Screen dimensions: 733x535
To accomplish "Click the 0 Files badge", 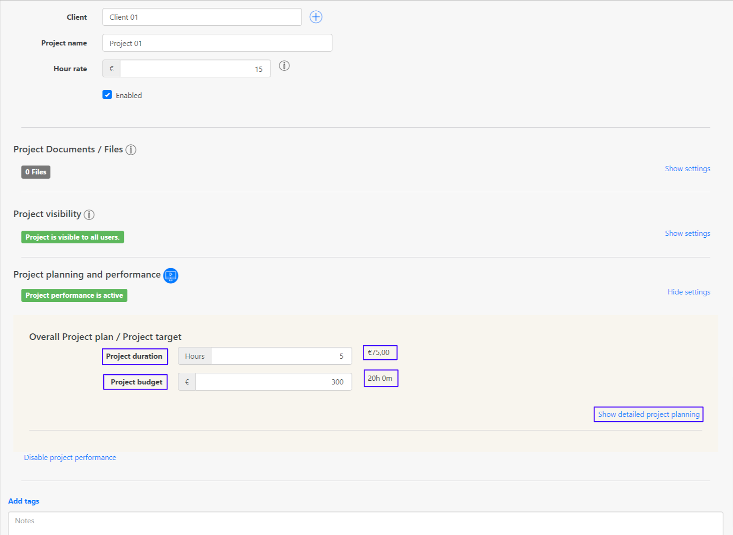I will pos(35,172).
